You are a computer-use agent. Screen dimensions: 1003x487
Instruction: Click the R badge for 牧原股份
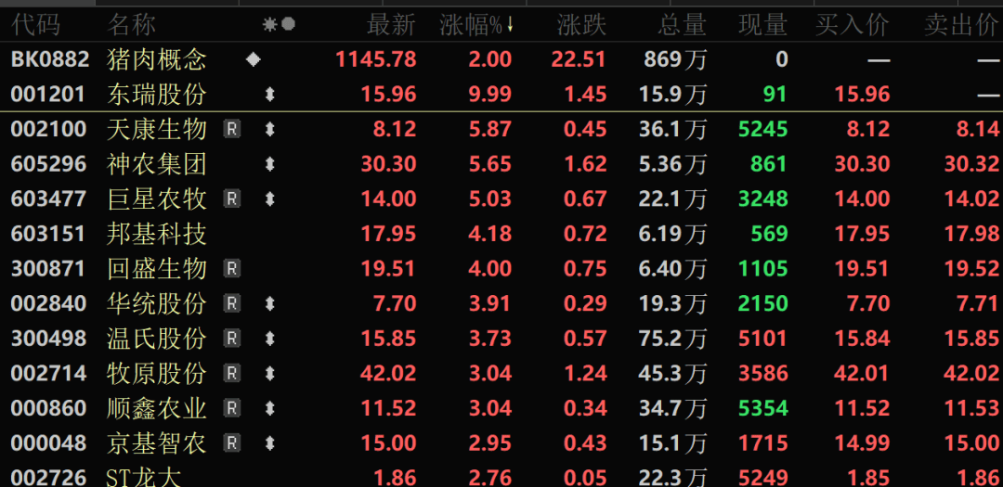(x=231, y=373)
